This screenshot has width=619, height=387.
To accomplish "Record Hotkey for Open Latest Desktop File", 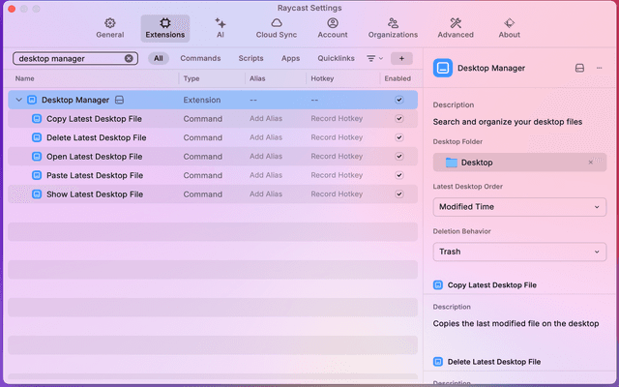I will point(336,157).
